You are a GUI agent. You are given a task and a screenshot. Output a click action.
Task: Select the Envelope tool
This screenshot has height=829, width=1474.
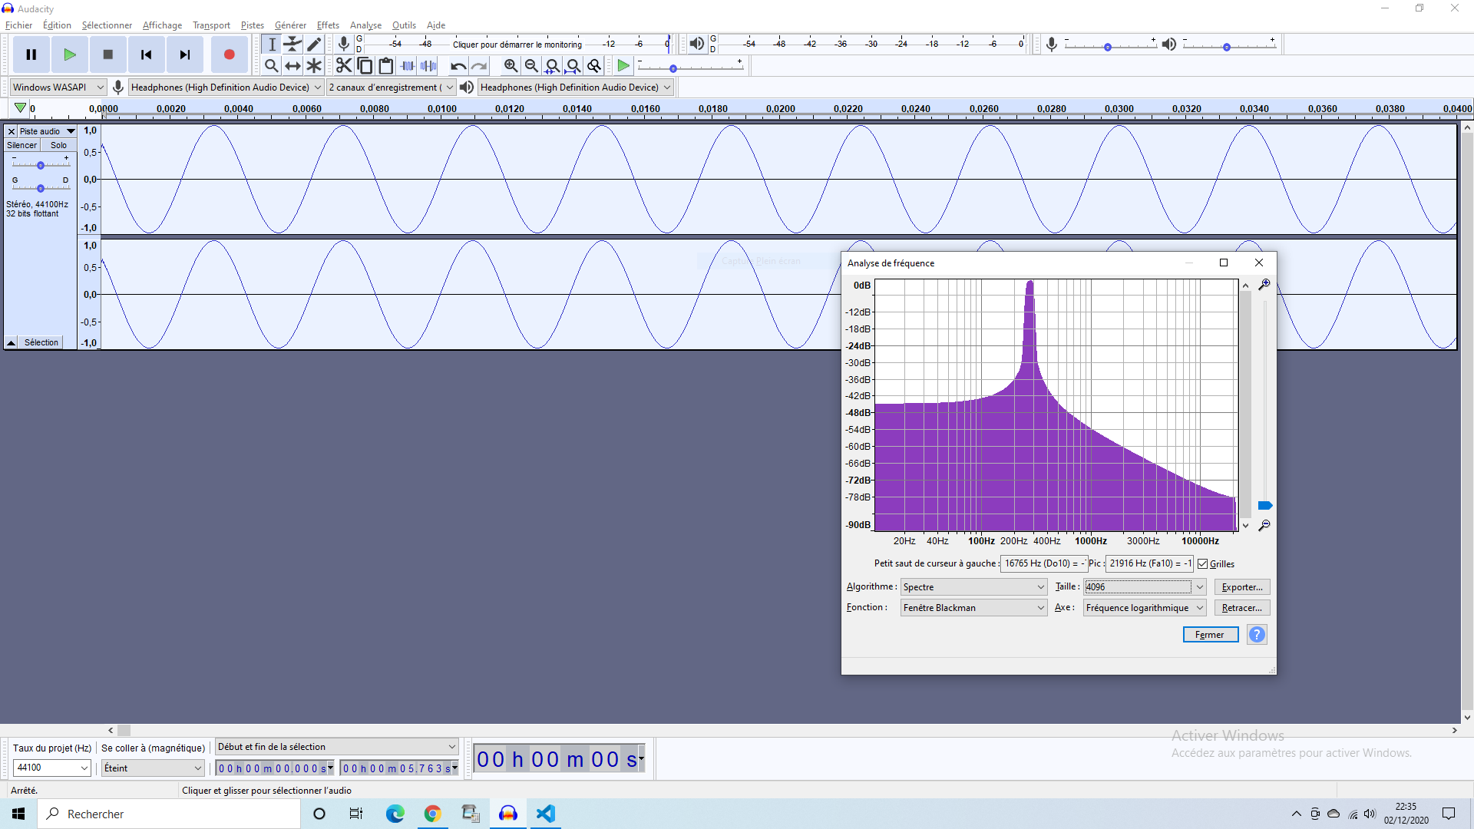pyautogui.click(x=292, y=45)
